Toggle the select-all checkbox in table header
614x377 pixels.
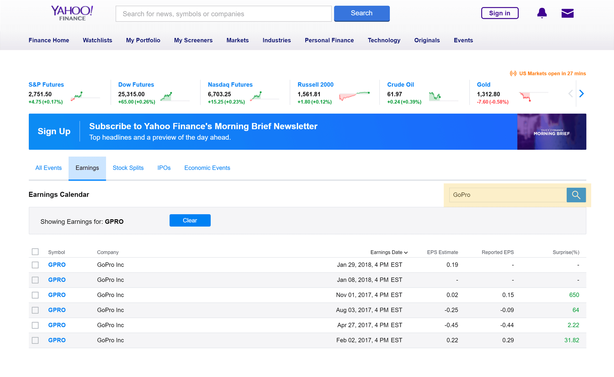35,252
